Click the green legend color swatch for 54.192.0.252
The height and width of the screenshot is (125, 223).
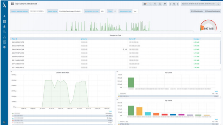click(119, 122)
